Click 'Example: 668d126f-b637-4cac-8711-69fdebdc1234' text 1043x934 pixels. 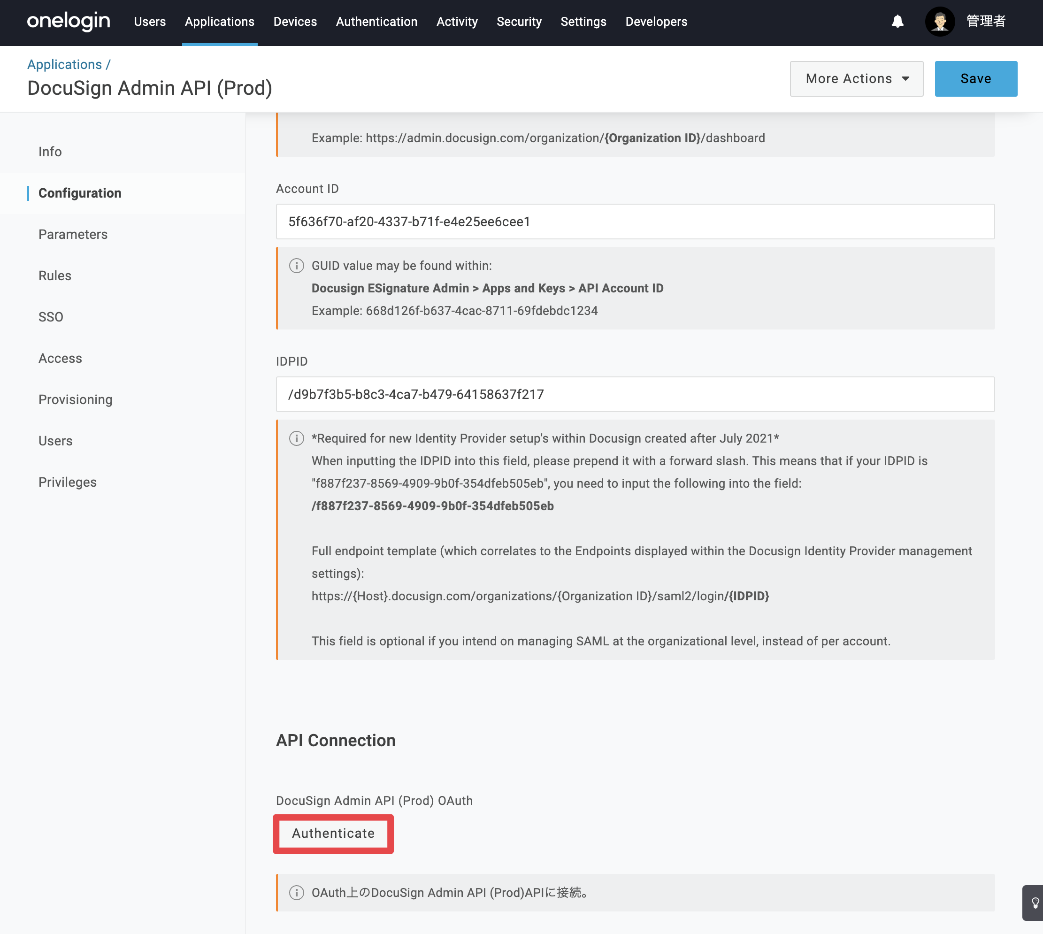tap(454, 311)
